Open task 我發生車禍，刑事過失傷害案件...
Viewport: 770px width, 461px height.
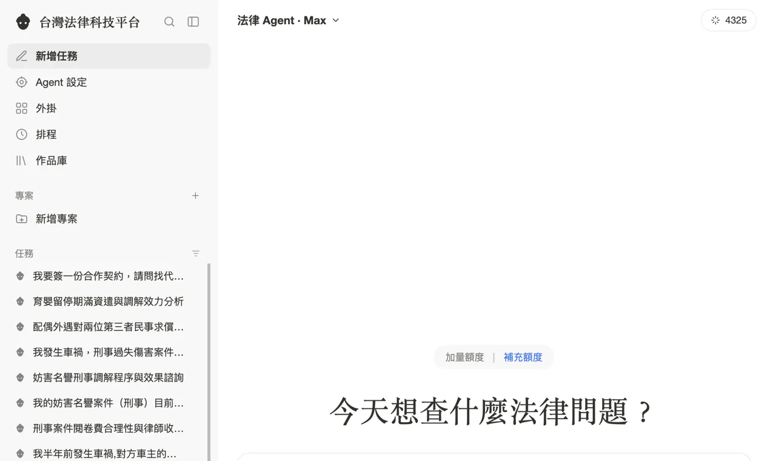point(107,352)
